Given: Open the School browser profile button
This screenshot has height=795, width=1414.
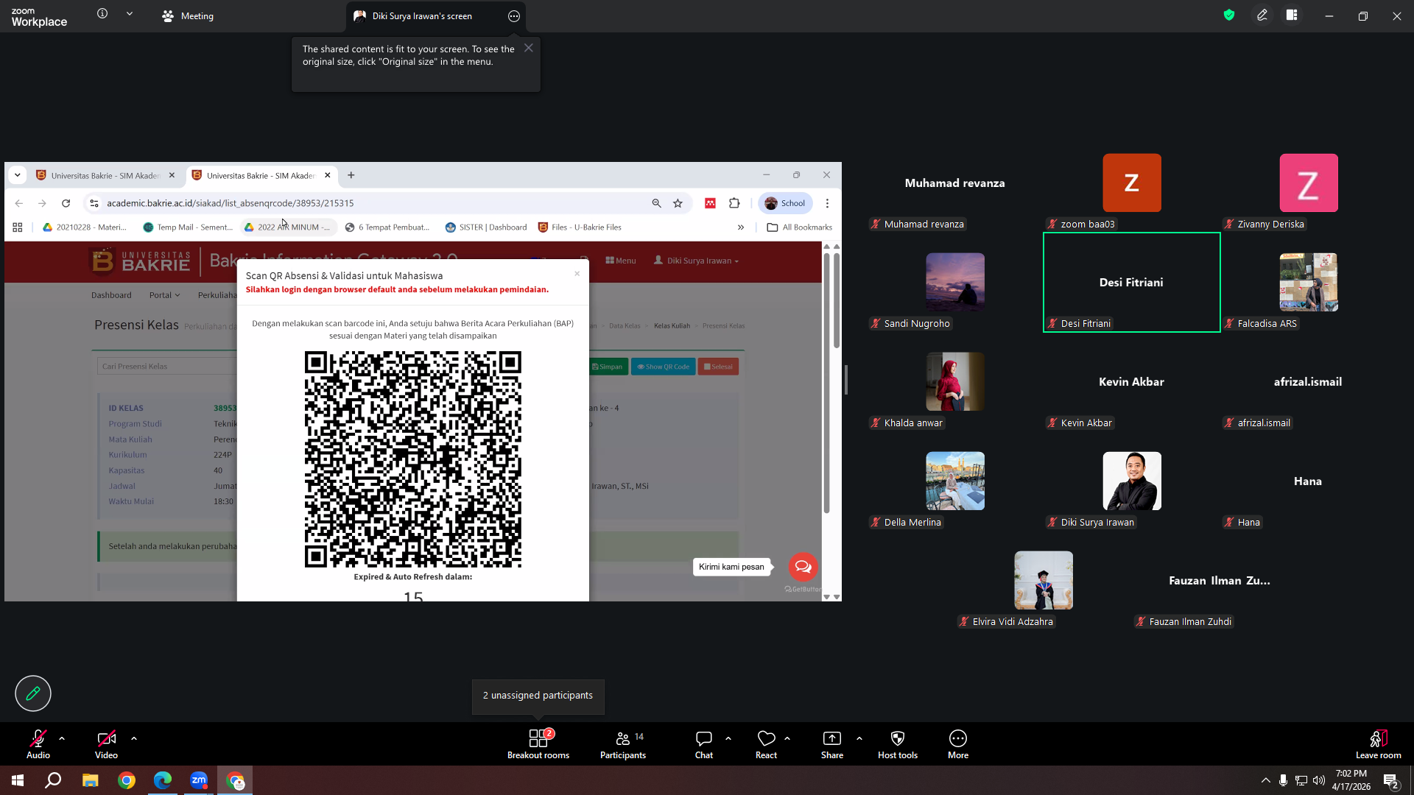Looking at the screenshot, I should (x=785, y=203).
